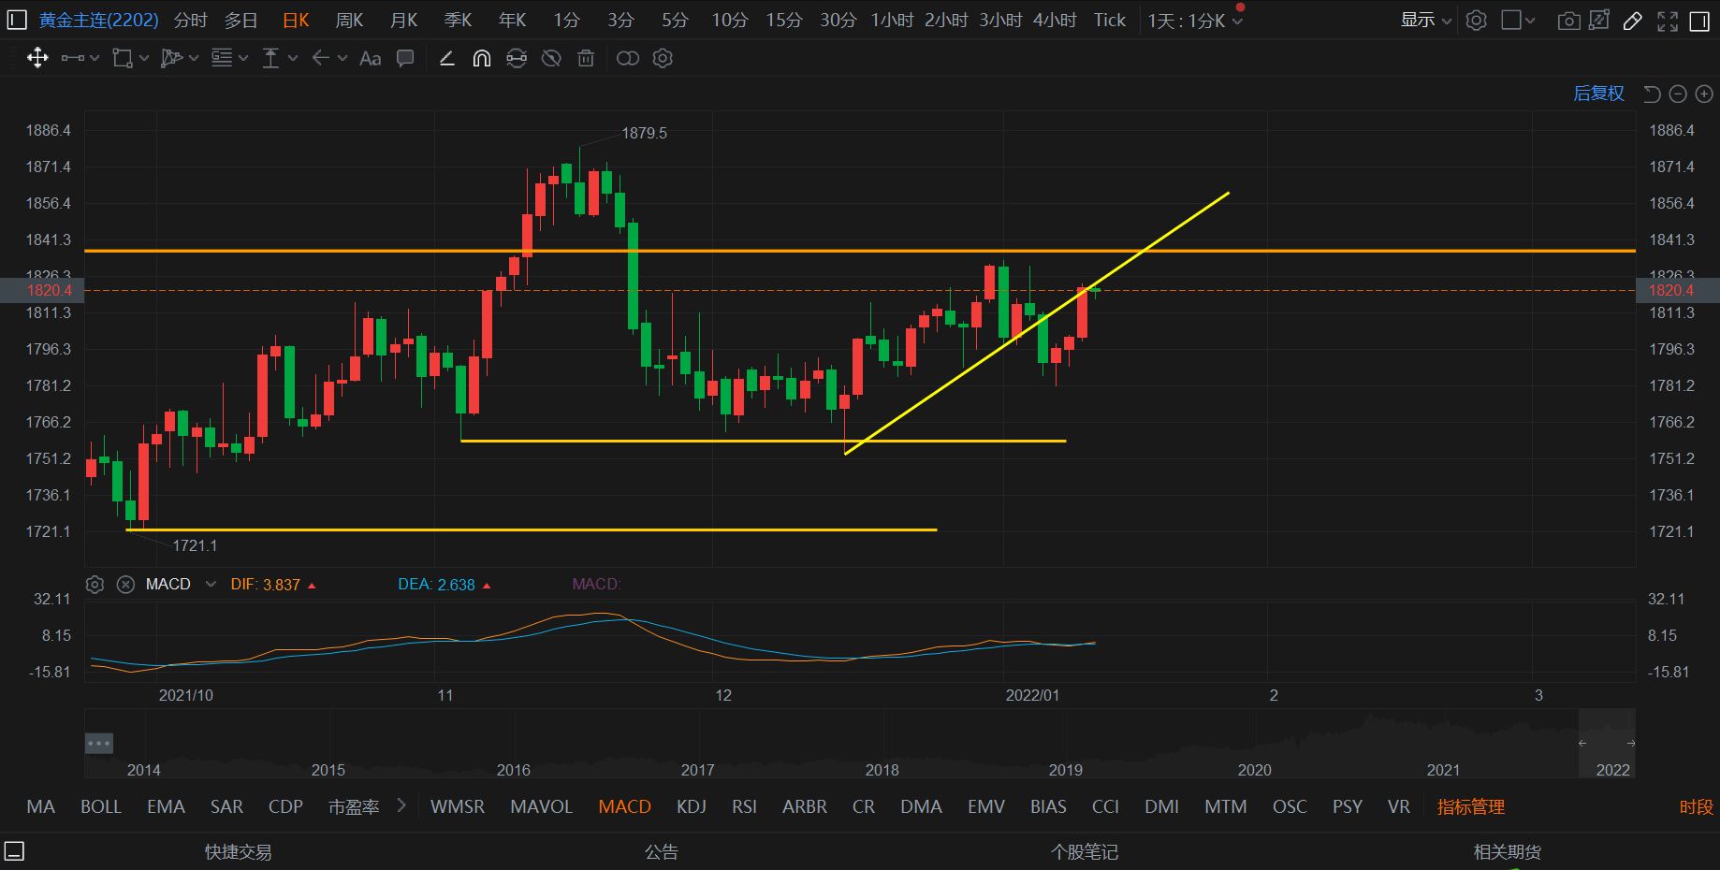The height and width of the screenshot is (870, 1720).
Task: Select the Fibonacci retracement lines tool
Action: (222, 59)
